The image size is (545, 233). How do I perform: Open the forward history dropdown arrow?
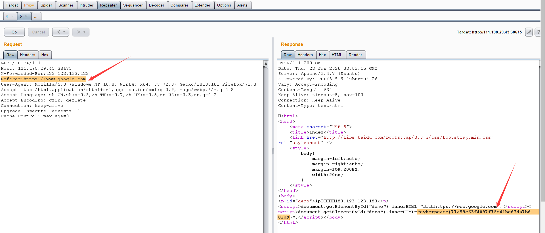pyautogui.click(x=85, y=32)
